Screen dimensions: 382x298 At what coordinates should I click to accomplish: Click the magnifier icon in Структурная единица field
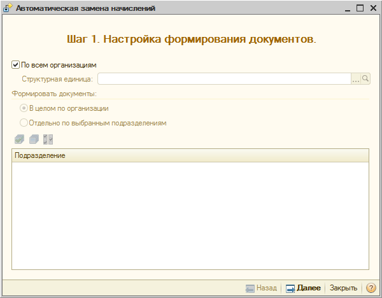365,79
